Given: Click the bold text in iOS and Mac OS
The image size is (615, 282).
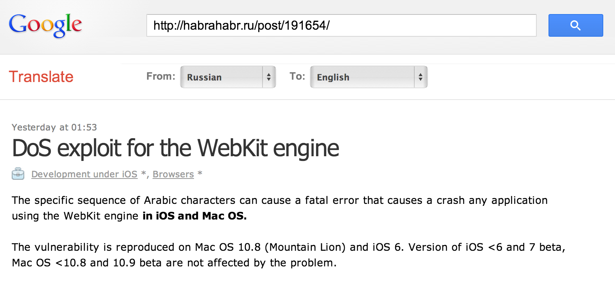Looking at the screenshot, I should point(194,216).
